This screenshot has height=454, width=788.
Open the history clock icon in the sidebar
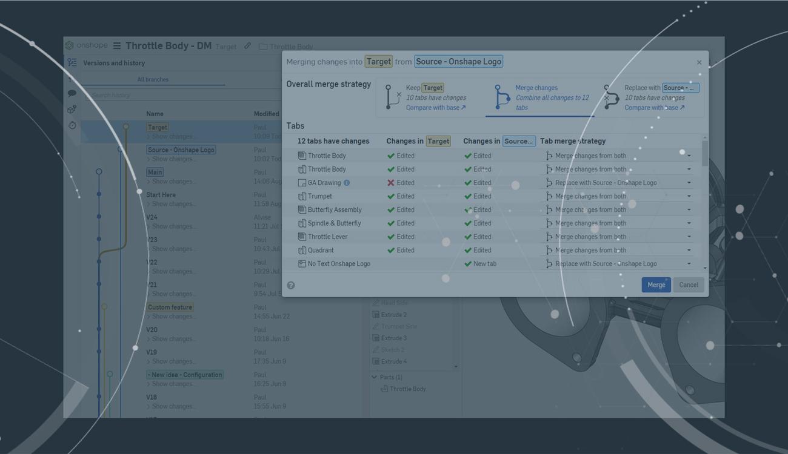(x=72, y=125)
